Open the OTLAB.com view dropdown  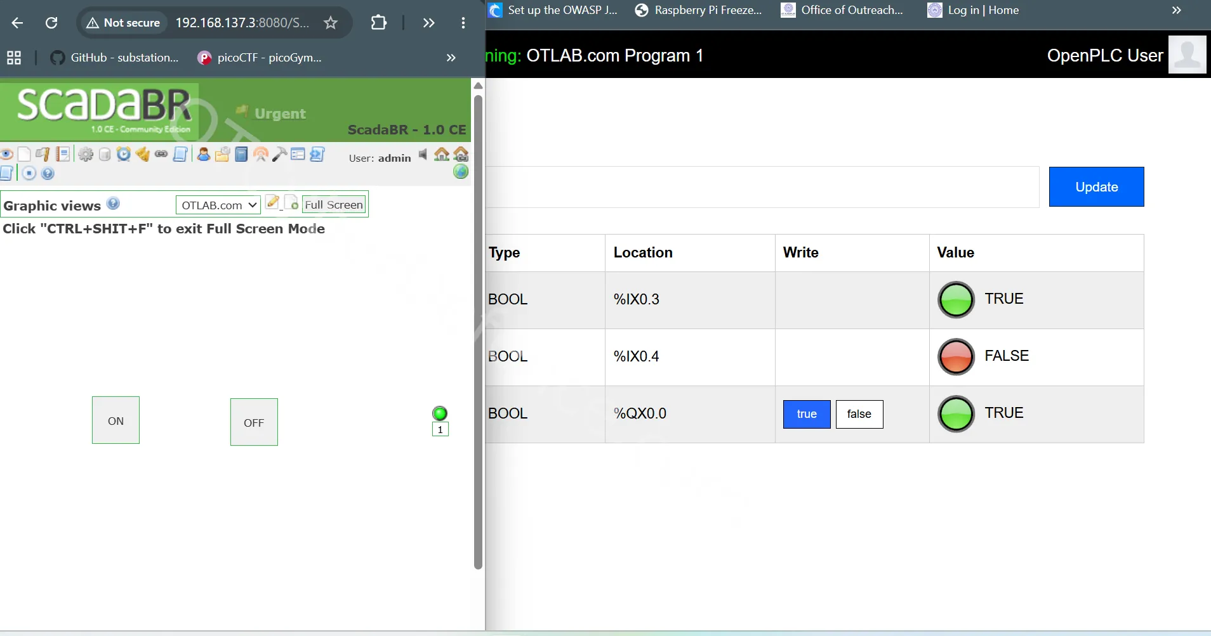click(x=218, y=205)
